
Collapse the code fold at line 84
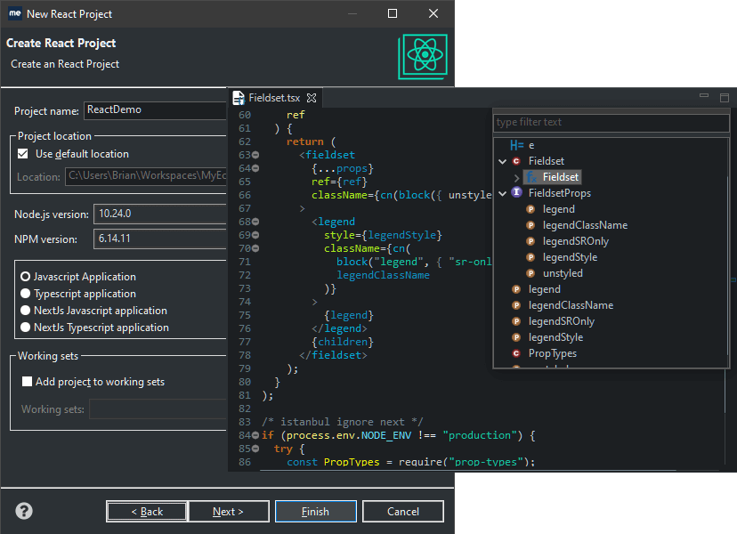[x=255, y=435]
